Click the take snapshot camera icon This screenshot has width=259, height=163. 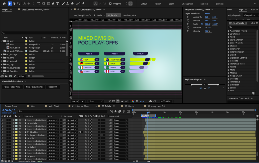point(150,101)
